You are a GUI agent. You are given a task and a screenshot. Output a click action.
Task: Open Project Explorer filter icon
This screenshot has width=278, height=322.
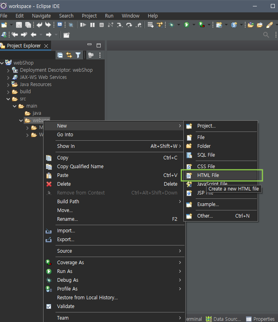tap(78, 55)
